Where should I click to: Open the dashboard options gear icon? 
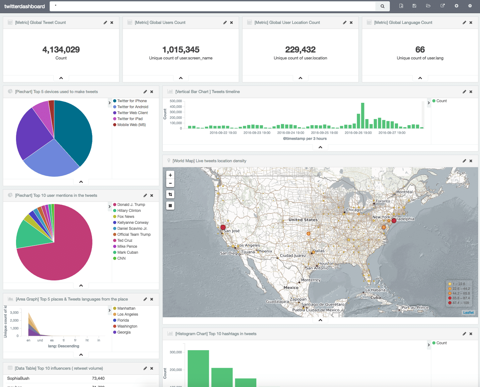click(470, 6)
